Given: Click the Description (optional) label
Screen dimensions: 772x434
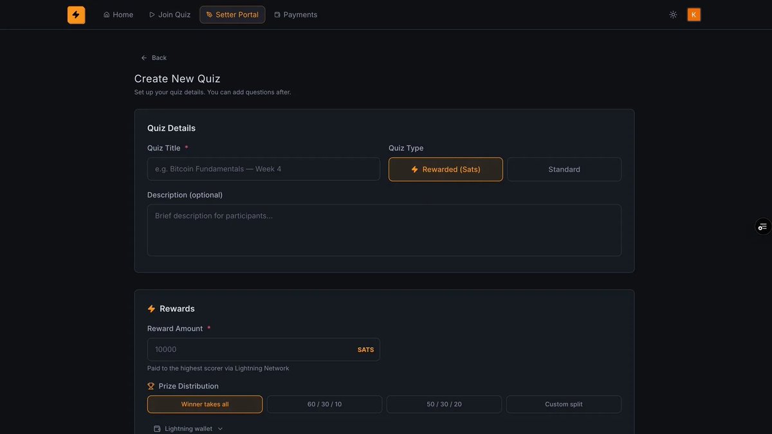Looking at the screenshot, I should pos(185,195).
